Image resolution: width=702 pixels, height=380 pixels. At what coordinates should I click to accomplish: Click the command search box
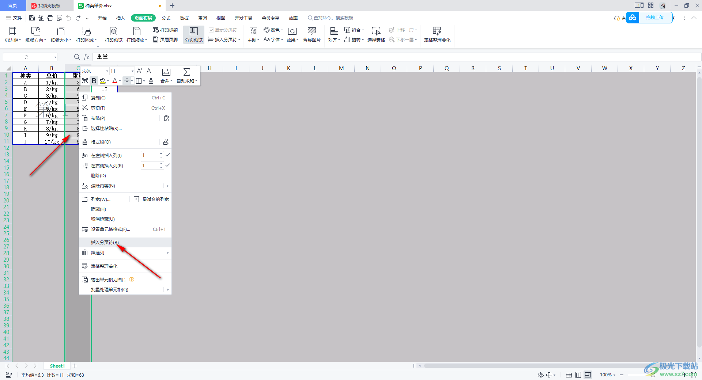coord(331,18)
